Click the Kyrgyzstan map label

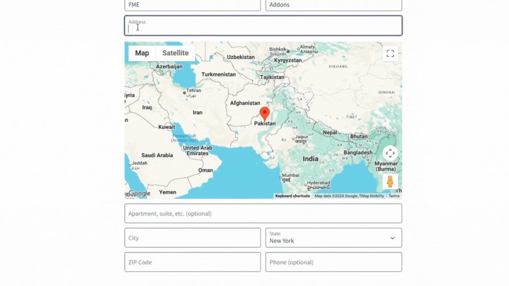pos(288,60)
